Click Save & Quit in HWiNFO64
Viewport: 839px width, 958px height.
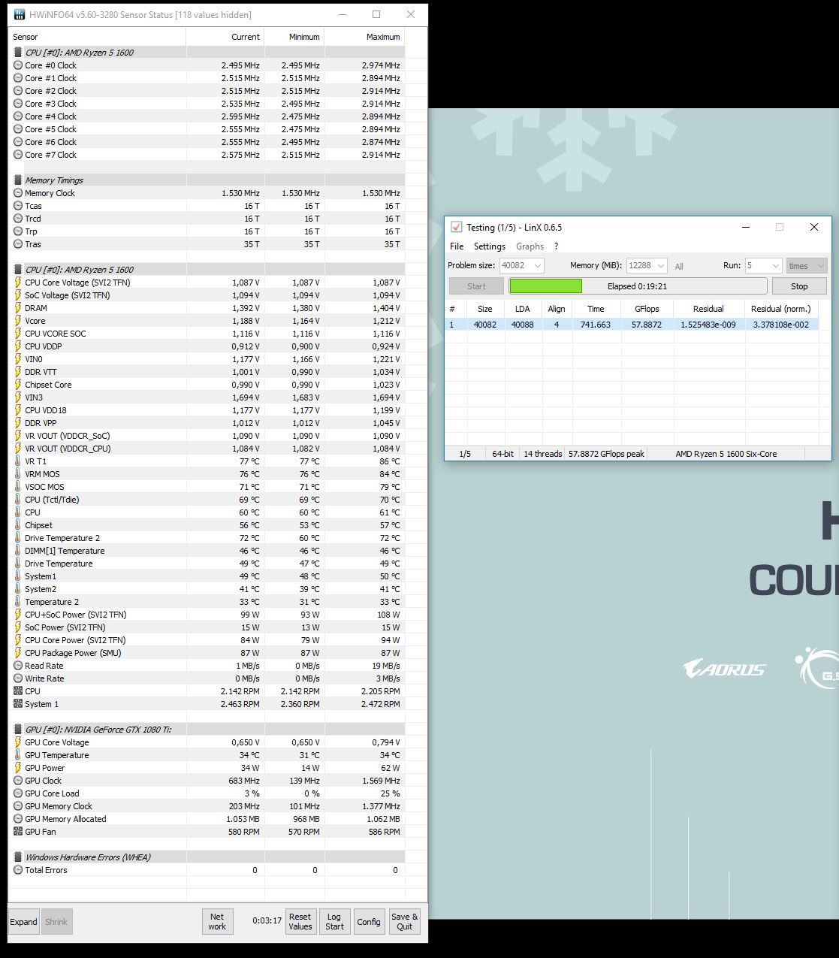pos(404,922)
